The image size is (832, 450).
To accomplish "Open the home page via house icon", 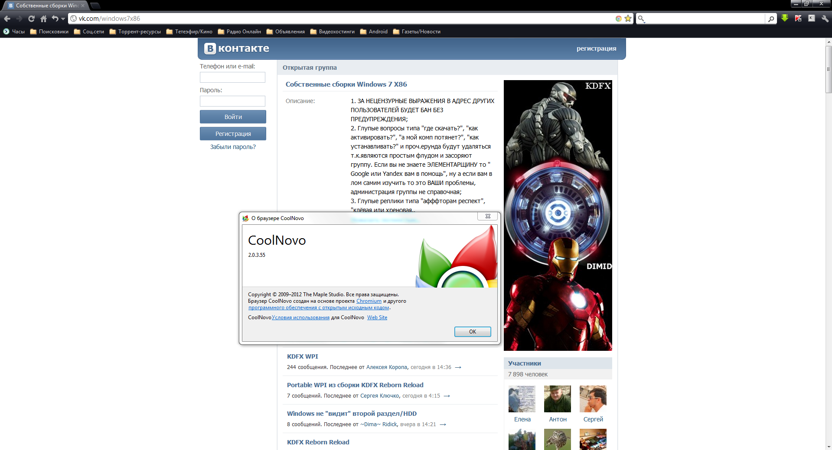I will [43, 19].
